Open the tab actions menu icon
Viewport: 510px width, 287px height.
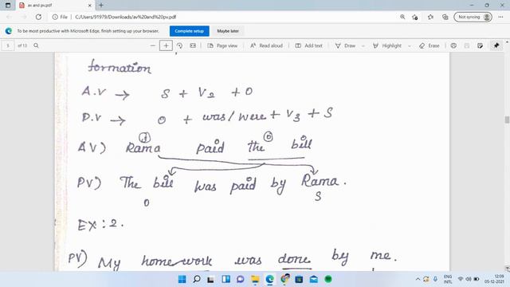pyautogui.click(x=8, y=6)
